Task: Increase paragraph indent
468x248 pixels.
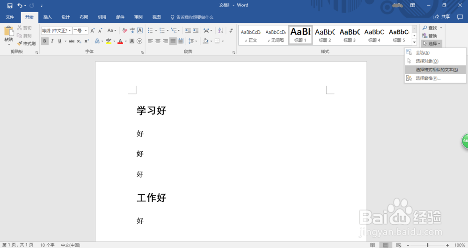Action: [196, 31]
